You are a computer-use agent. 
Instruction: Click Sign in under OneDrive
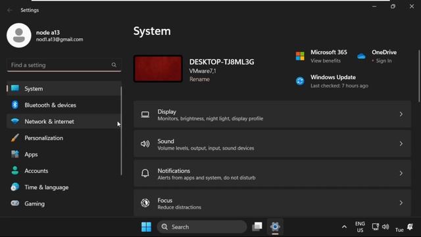point(384,61)
